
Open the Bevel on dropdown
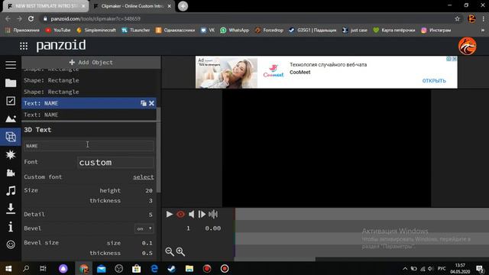pyautogui.click(x=144, y=228)
